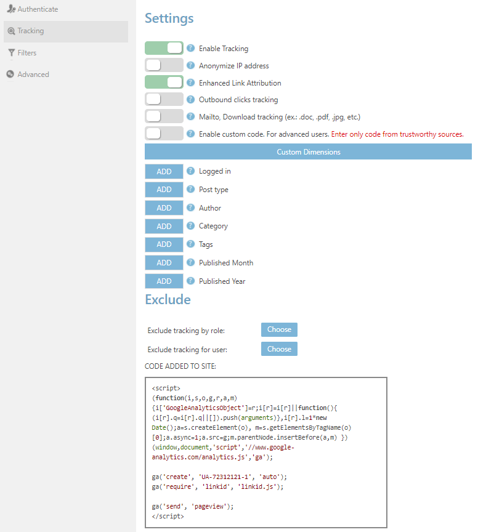Add the Published Month dimension
The image size is (478, 532).
coord(164,262)
